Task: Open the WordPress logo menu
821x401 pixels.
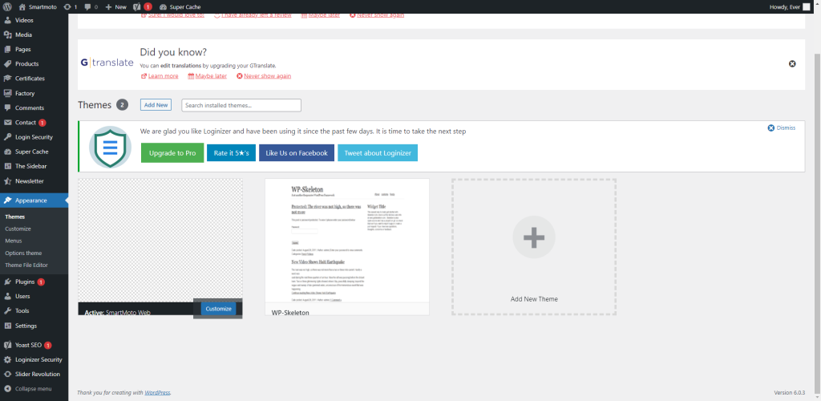Action: pos(8,6)
